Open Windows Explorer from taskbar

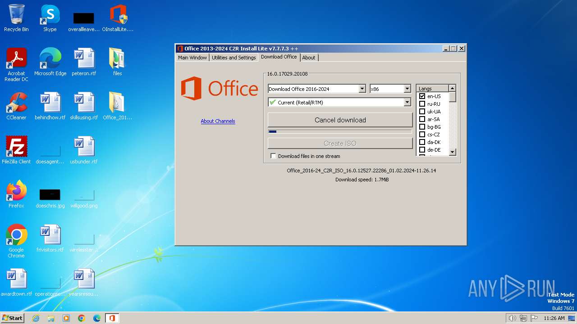[x=51, y=318]
